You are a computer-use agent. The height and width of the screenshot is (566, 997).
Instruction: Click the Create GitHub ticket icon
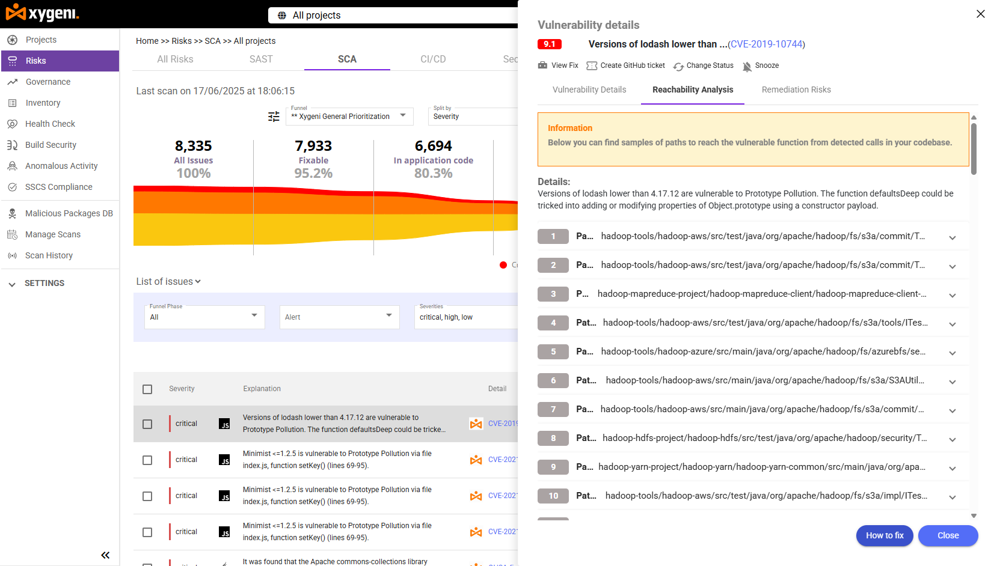(x=592, y=65)
